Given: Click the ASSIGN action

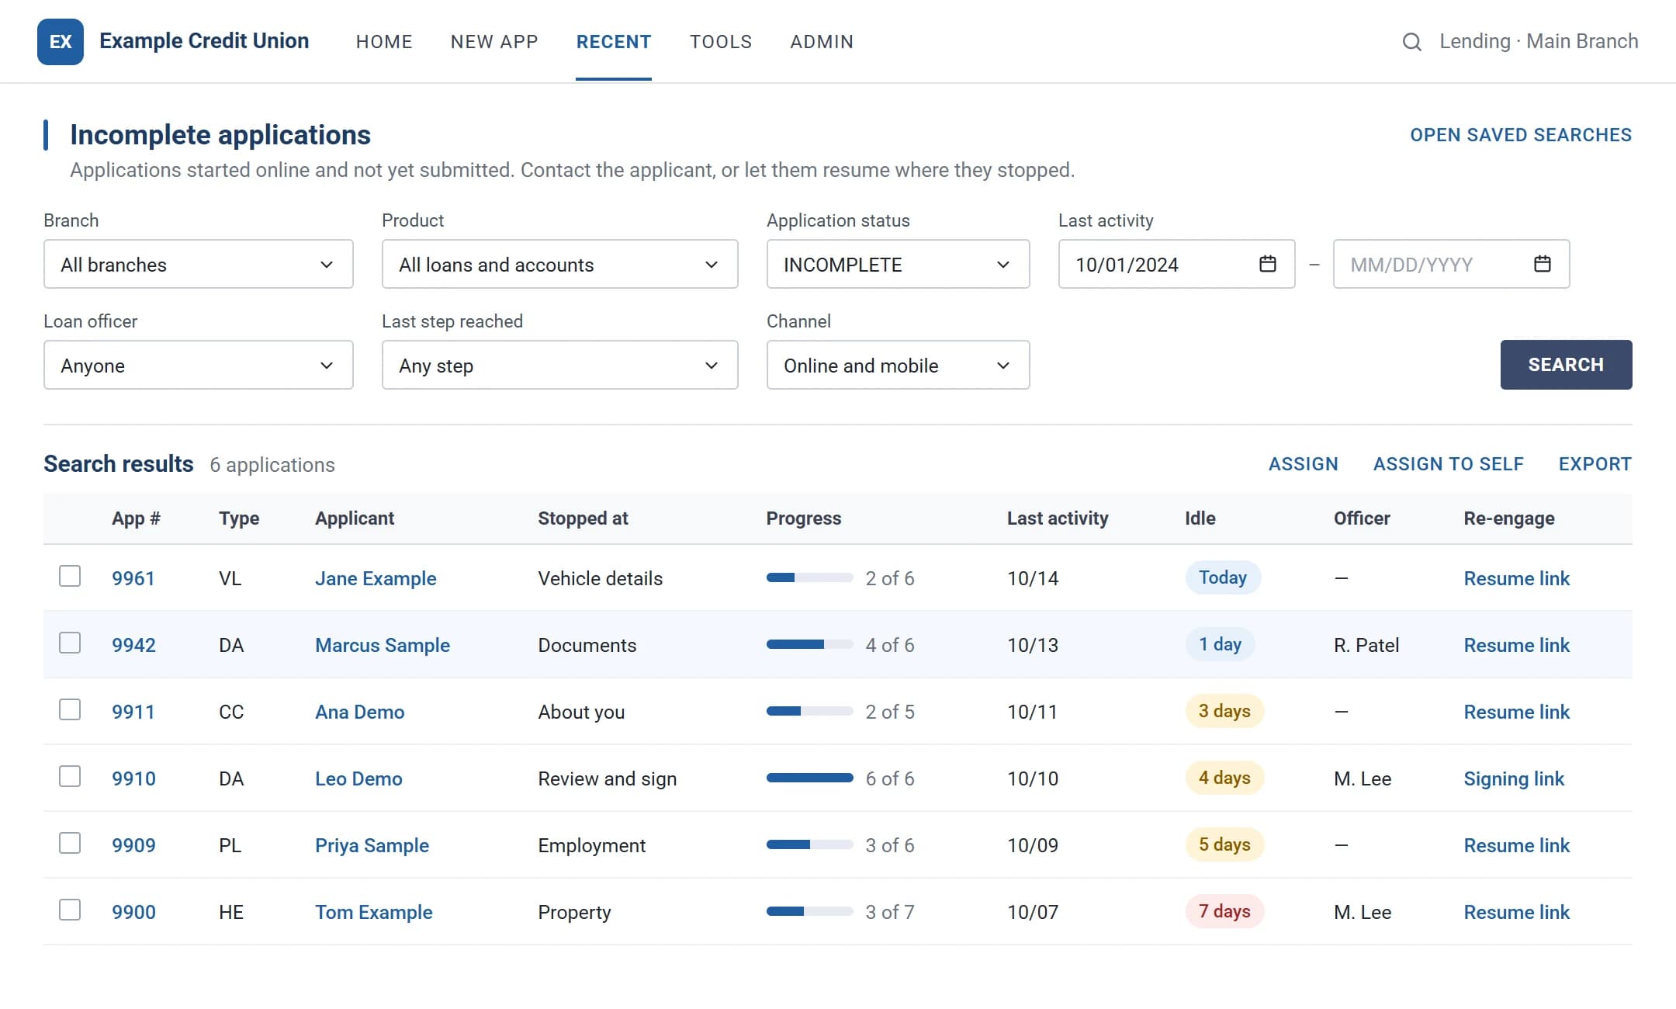Looking at the screenshot, I should 1304,464.
